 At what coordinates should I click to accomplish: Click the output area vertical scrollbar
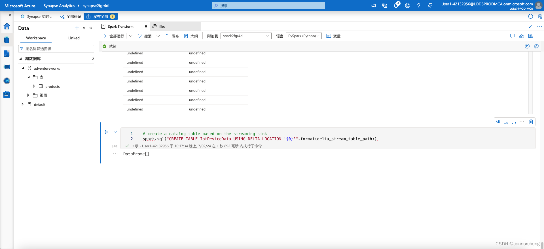[530, 83]
